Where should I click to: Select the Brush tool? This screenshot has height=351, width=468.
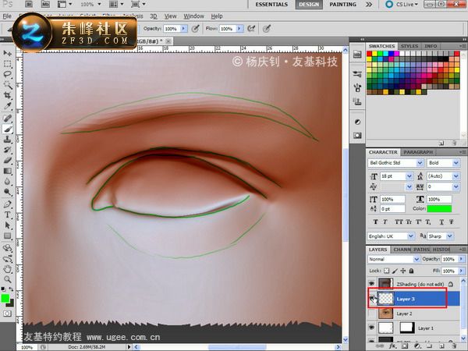[x=7, y=129]
